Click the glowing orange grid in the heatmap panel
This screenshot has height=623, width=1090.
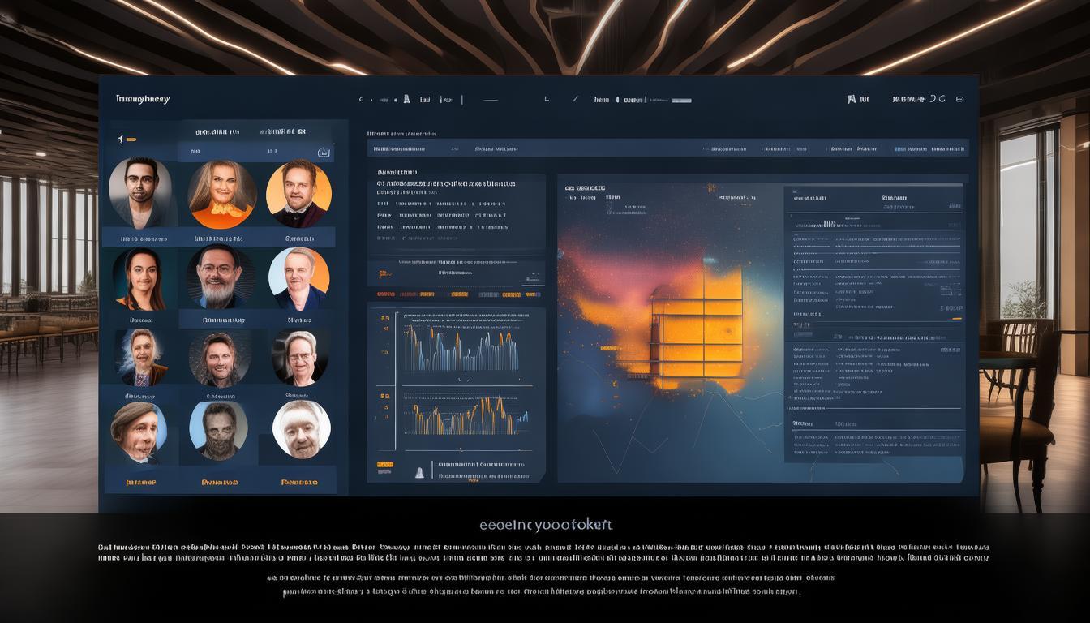(697, 329)
